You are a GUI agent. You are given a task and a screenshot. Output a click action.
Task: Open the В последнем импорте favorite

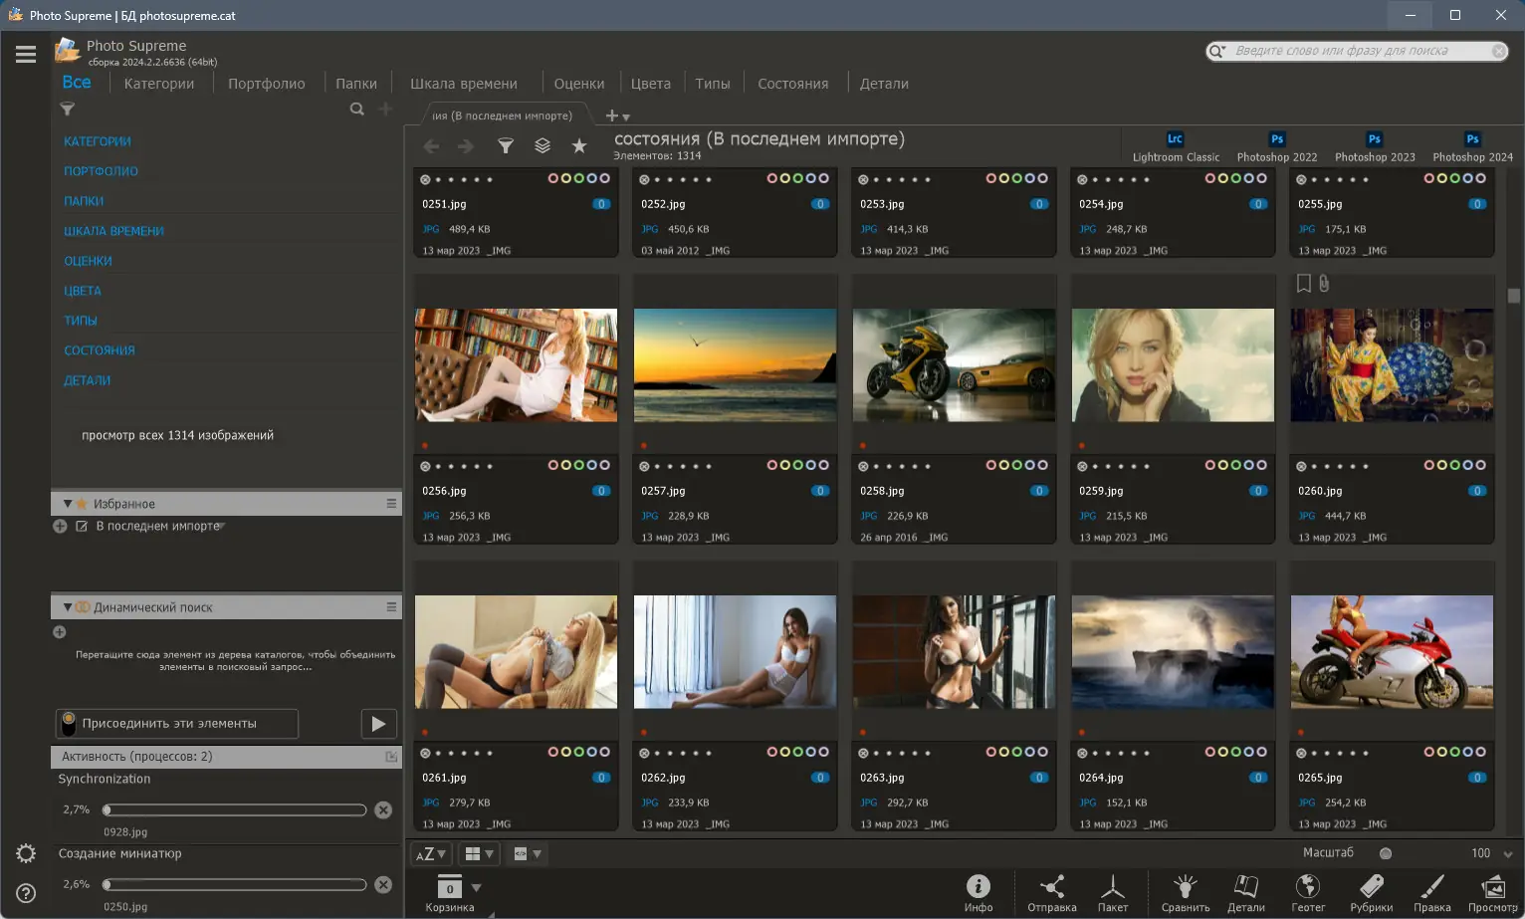click(158, 526)
